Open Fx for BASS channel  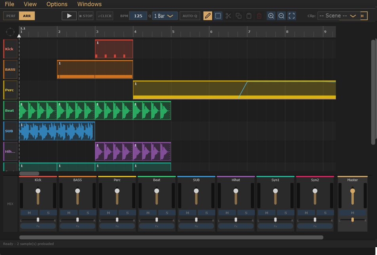tap(78, 226)
